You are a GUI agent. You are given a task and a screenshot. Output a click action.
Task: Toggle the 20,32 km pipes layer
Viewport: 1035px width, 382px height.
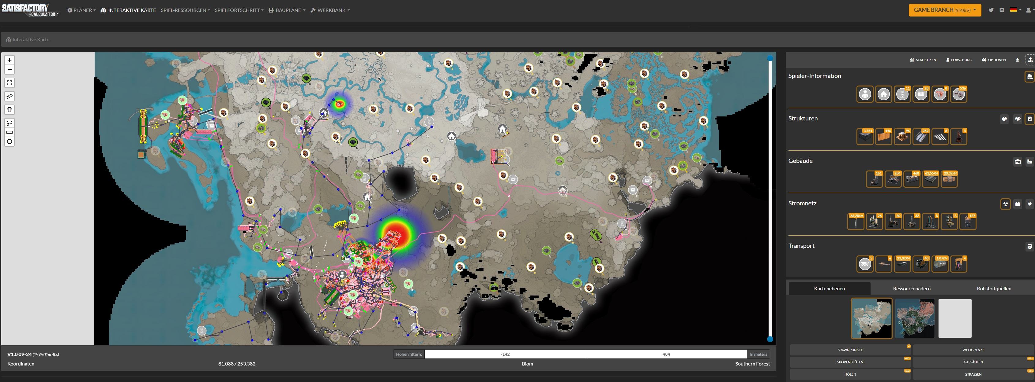pos(949,179)
